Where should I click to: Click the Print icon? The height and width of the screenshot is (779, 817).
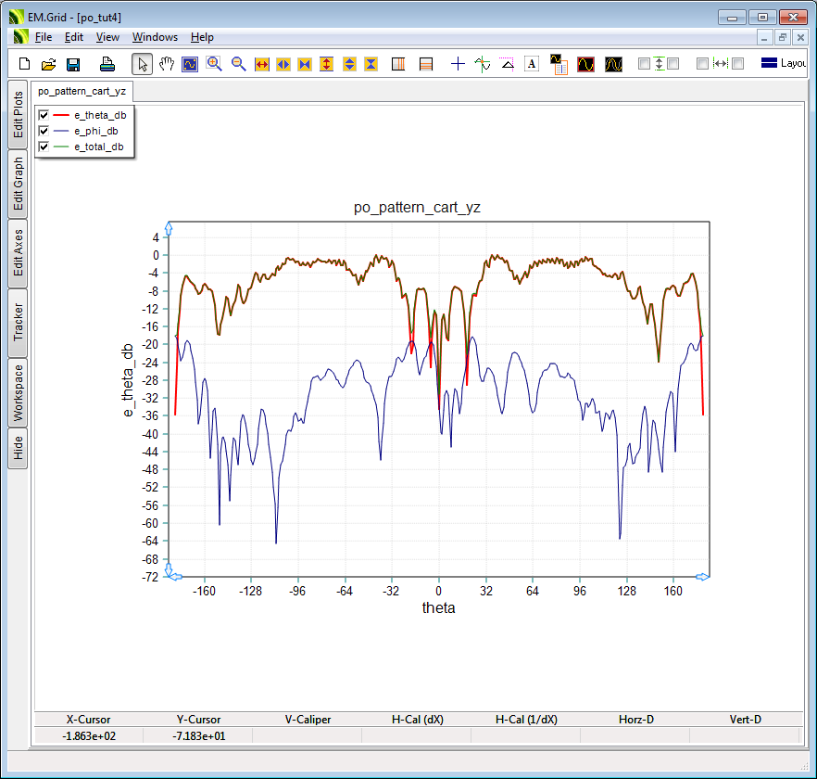pyautogui.click(x=107, y=64)
